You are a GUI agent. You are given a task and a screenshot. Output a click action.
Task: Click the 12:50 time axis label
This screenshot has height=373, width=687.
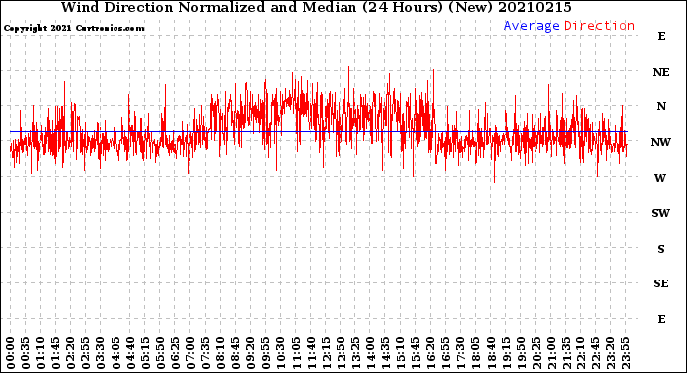[341, 353]
